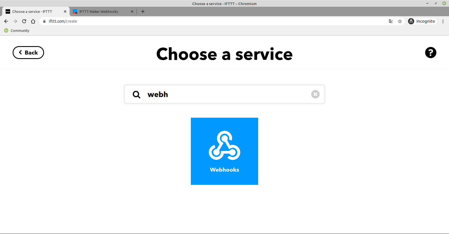Open the translate page icon
Viewport: 449px width, 234px height.
(391, 21)
